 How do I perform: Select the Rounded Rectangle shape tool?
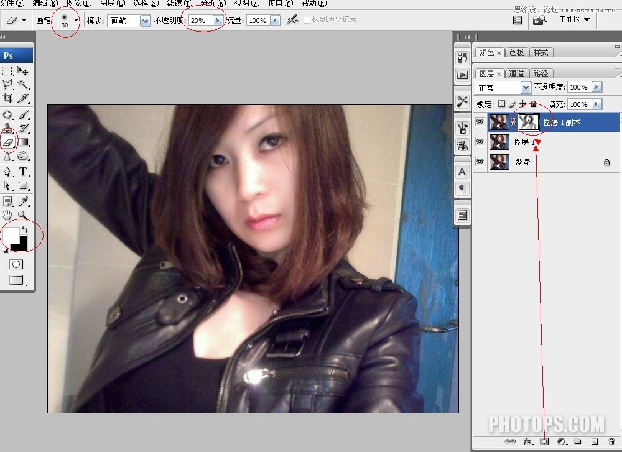[x=23, y=185]
